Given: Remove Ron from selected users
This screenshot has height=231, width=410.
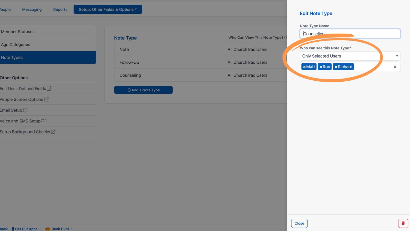Looking at the screenshot, I should coord(321,67).
